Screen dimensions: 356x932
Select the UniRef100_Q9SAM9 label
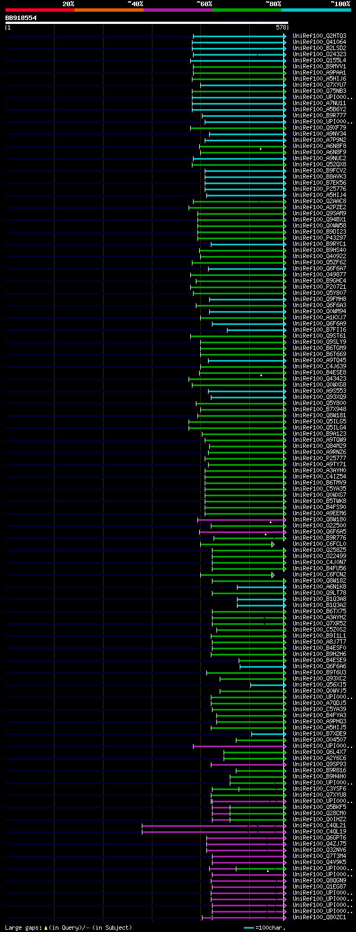(x=319, y=213)
